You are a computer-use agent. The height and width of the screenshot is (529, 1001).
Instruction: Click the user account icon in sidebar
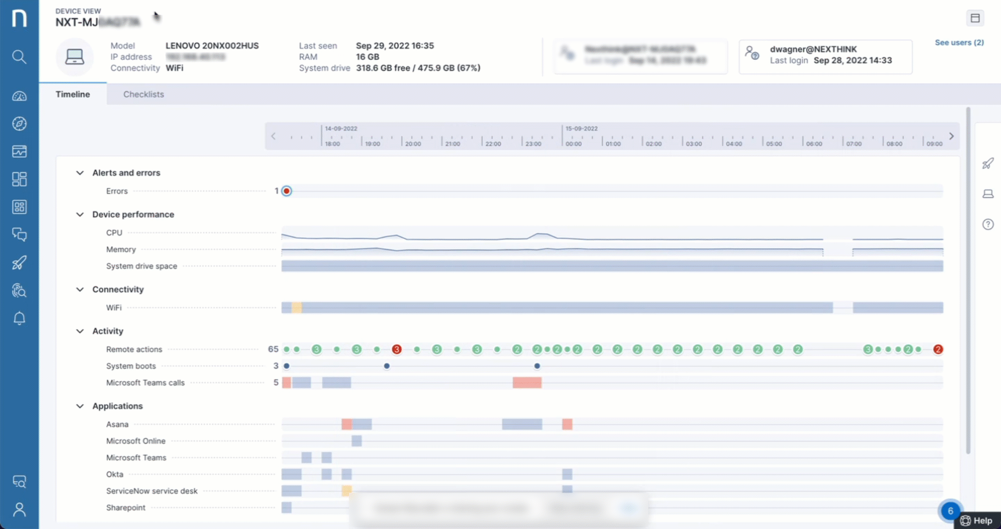tap(19, 509)
